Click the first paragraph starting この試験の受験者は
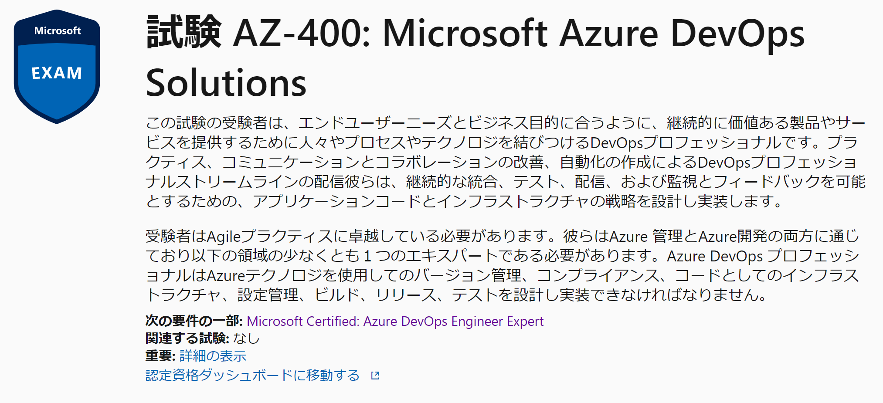Viewport: 883px width, 403px height. coord(505,162)
